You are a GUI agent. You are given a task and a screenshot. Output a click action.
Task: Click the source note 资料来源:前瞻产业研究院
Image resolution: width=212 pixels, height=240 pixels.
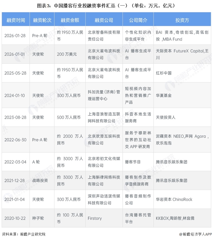(24, 234)
